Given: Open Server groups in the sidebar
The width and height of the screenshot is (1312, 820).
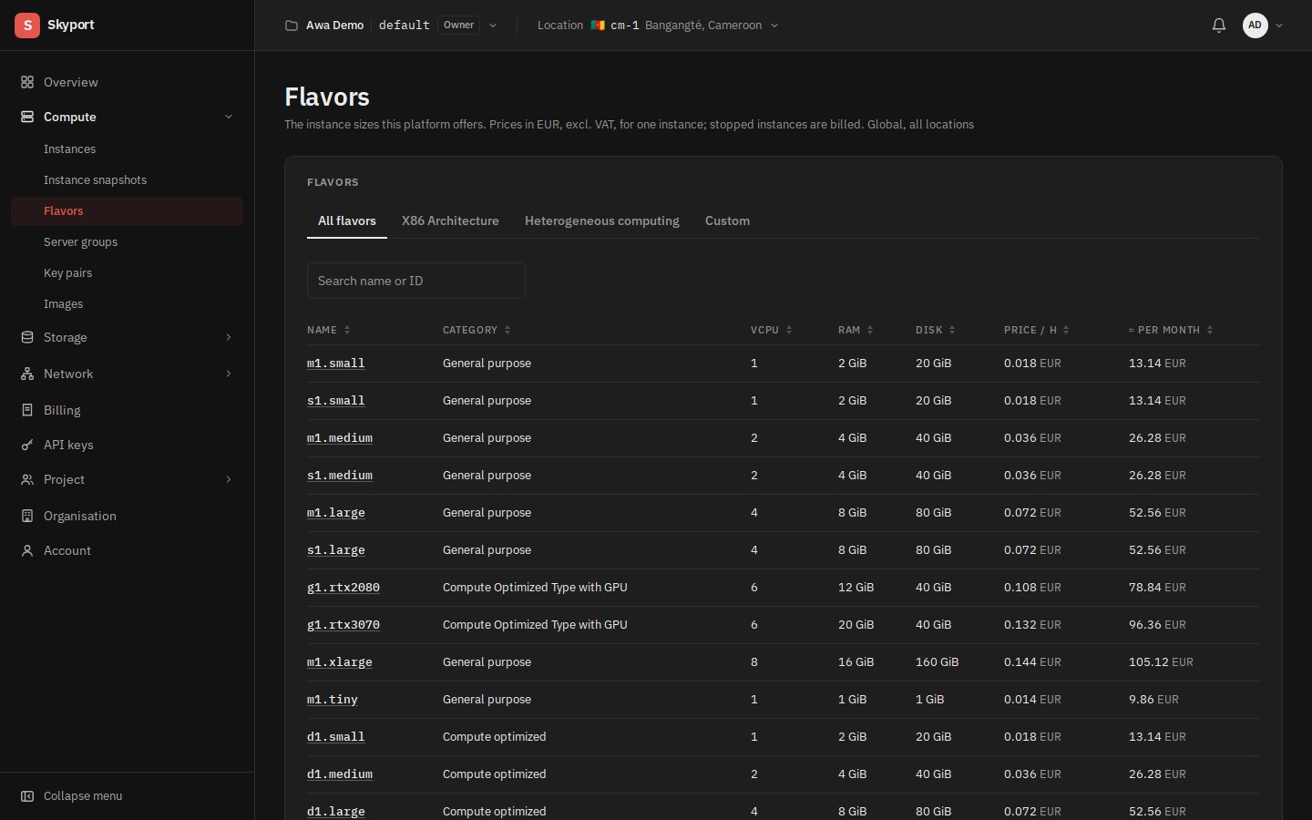Looking at the screenshot, I should (128, 241).
